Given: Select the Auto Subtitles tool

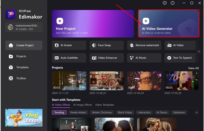Looking at the screenshot, I should (69, 58).
